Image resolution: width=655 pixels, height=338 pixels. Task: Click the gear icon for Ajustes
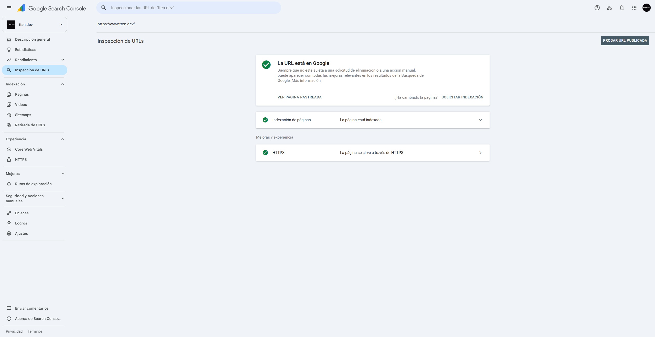click(x=9, y=233)
